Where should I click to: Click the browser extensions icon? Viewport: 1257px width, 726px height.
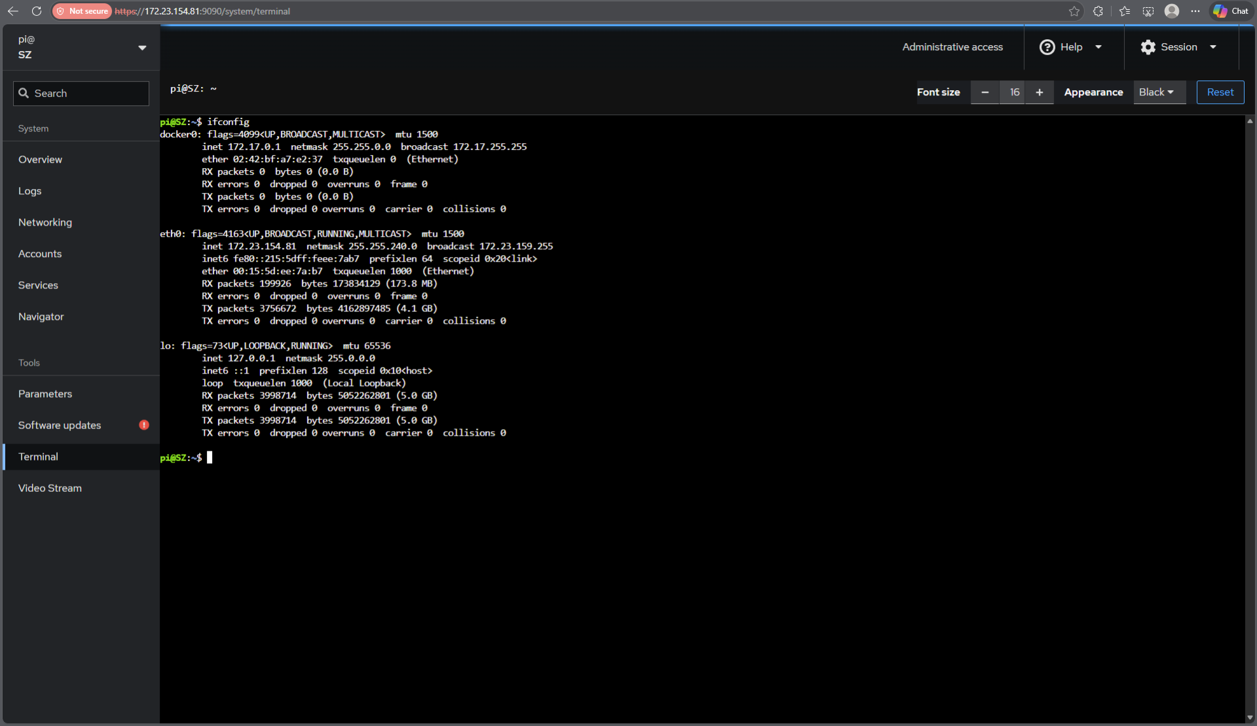click(x=1098, y=11)
